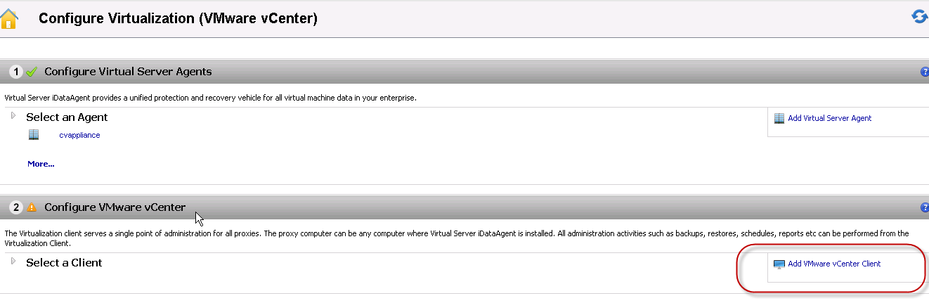The height and width of the screenshot is (303, 929).
Task: Click the cvappliance server icon
Action: 34,135
